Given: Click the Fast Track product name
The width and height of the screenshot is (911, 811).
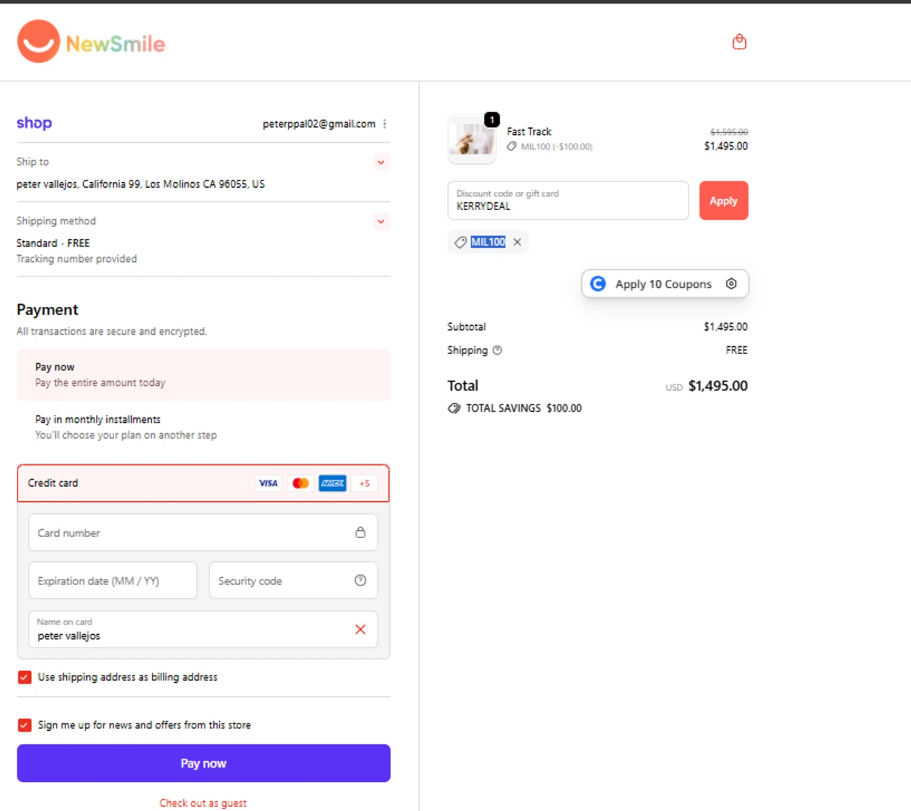Looking at the screenshot, I should 529,131.
